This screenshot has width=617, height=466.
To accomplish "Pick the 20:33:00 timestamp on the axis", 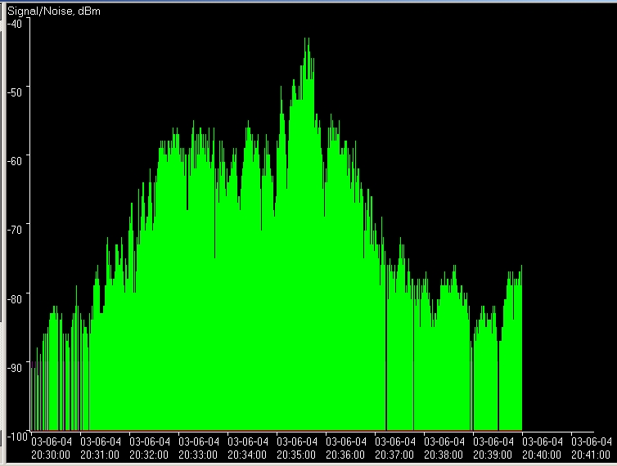I will [x=199, y=449].
